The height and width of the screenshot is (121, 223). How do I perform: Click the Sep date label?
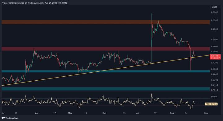(206, 113)
